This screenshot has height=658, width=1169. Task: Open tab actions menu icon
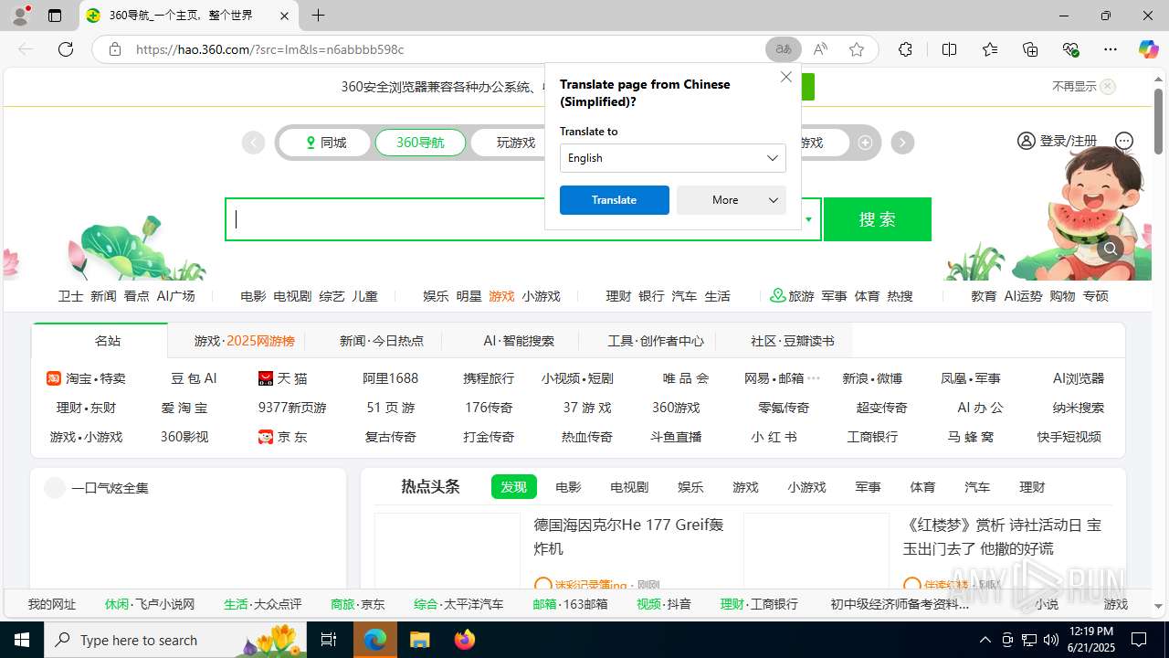[x=55, y=16]
